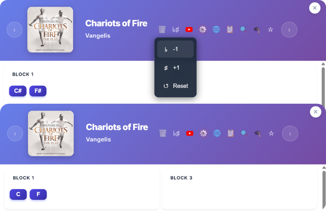The height and width of the screenshot is (211, 326).
Task: Click the F chord button in the bottom panel
Action: [x=38, y=194]
